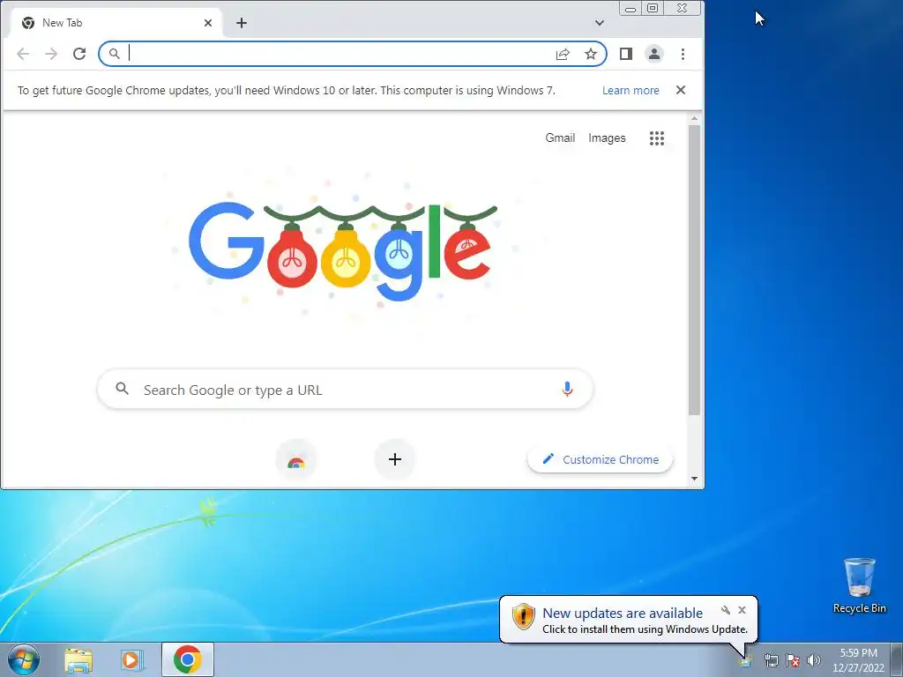
Task: Open Windows Explorer from the taskbar
Action: coord(78,659)
